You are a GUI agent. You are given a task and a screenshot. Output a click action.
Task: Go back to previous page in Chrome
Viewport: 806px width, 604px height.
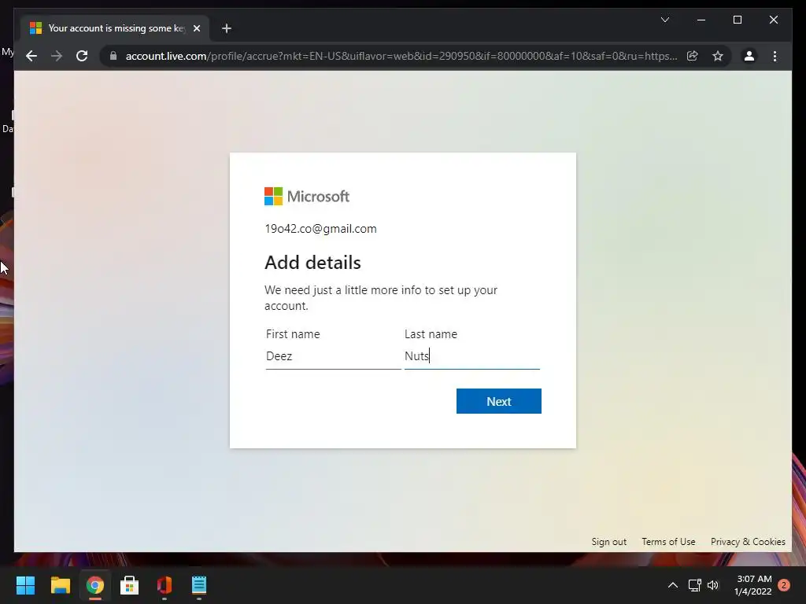point(31,56)
